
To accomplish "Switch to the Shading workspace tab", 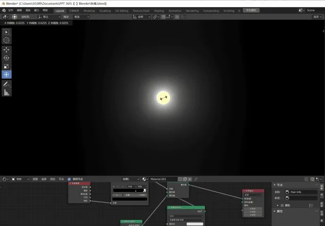I will tap(159, 10).
